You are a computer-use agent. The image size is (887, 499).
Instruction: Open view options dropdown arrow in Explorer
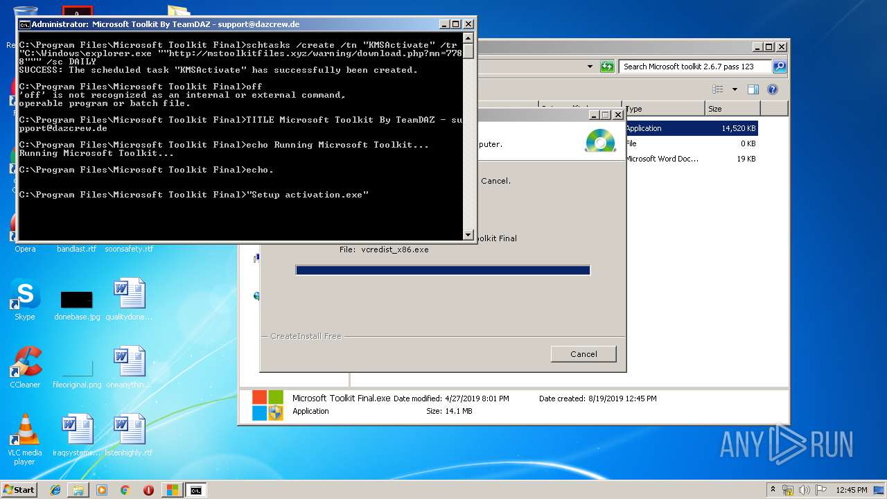pos(735,89)
